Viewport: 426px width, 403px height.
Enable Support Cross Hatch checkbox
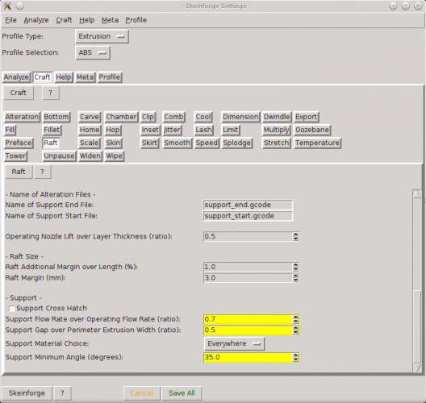pos(11,309)
